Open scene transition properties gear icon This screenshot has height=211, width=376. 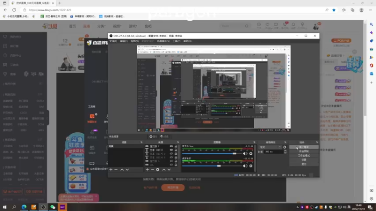(x=285, y=147)
